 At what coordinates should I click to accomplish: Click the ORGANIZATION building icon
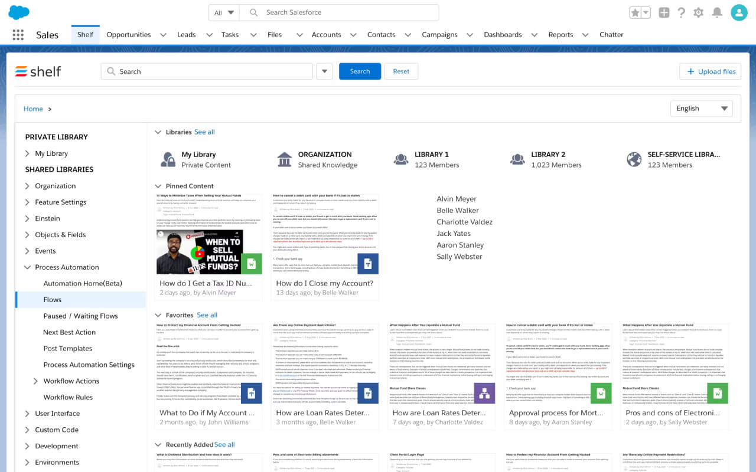[284, 159]
